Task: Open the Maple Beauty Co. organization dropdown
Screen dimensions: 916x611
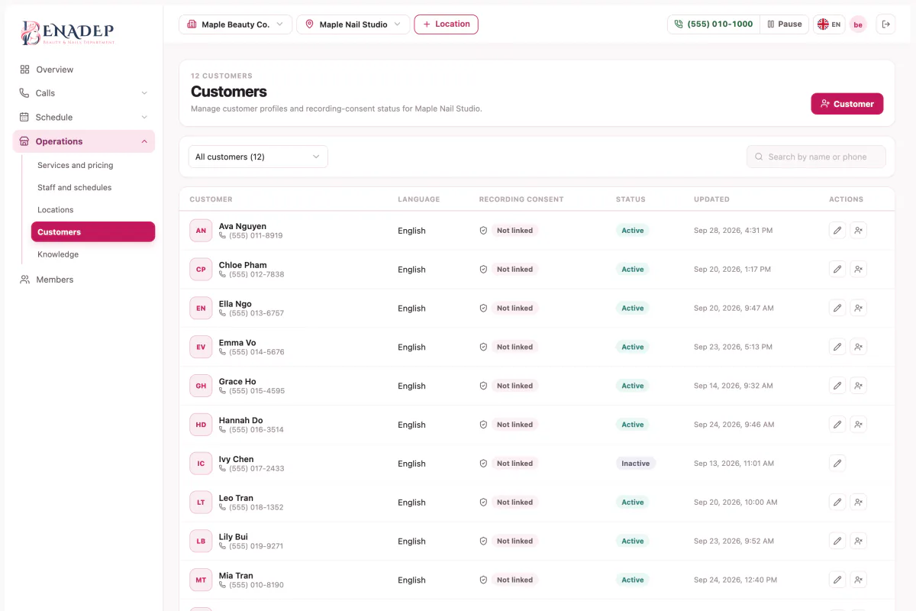Action: click(x=235, y=24)
